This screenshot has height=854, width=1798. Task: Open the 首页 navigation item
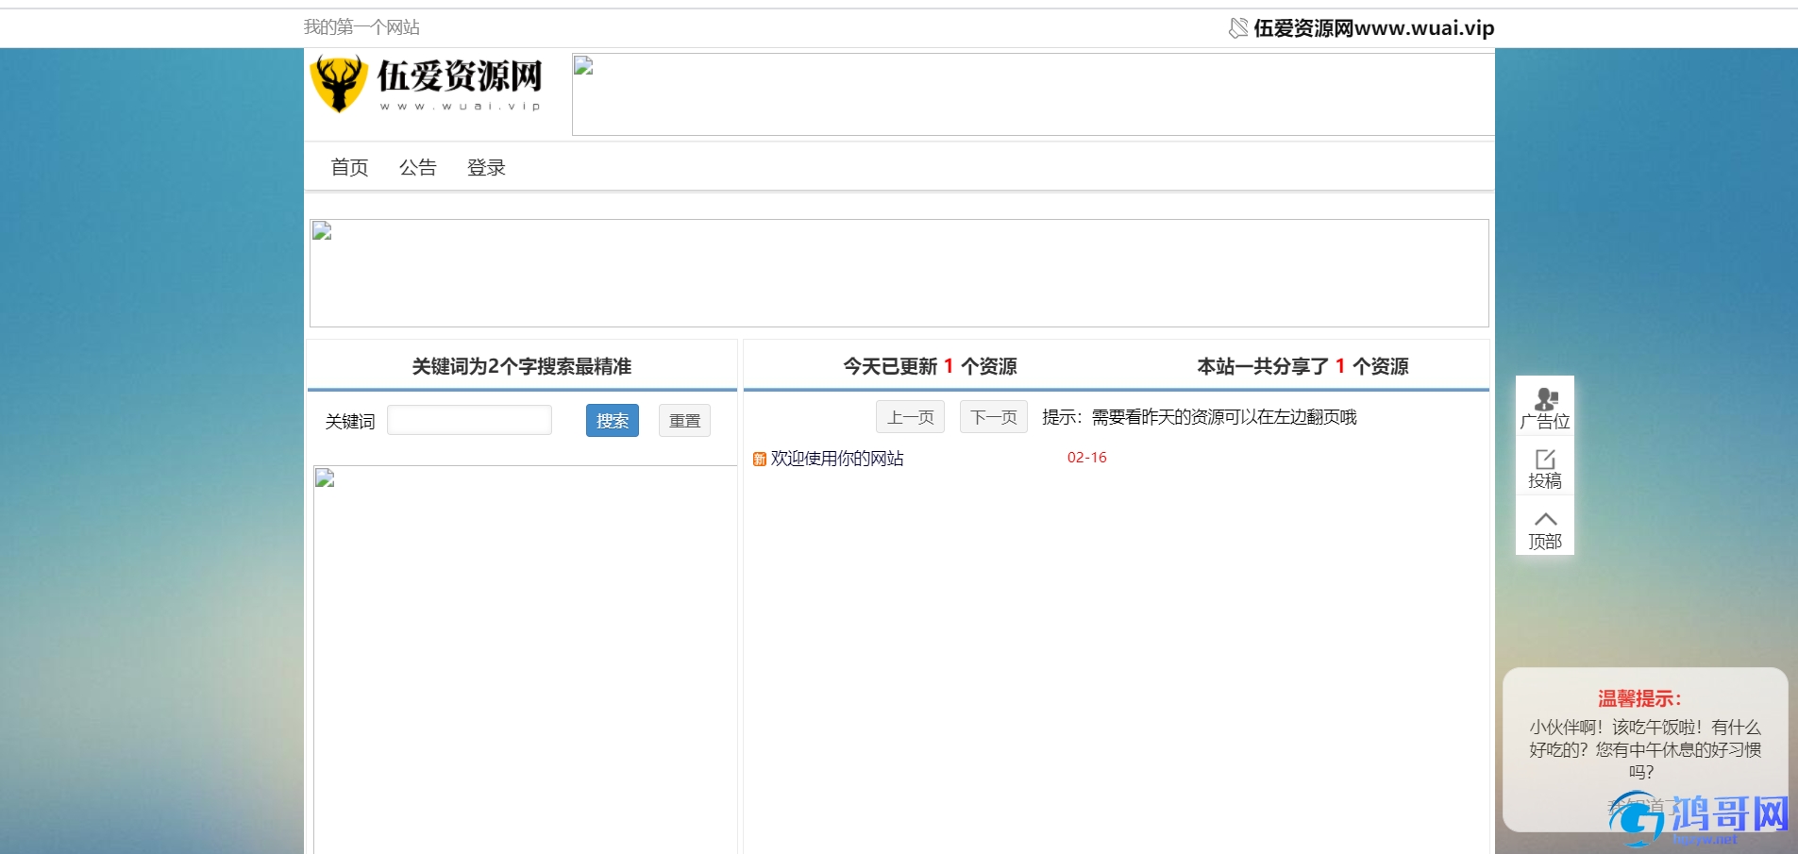pyautogui.click(x=349, y=167)
